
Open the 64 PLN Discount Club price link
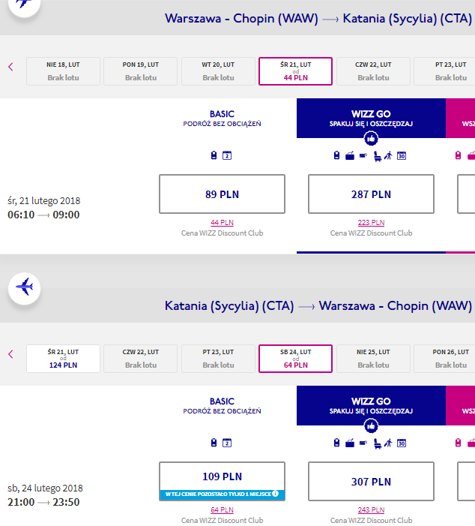pyautogui.click(x=222, y=510)
